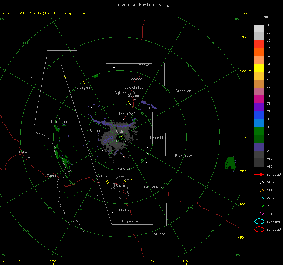The height and width of the screenshot is (265, 283).
Task: Pick the blue 33-36 dBZ swatch
Action: tap(259, 115)
